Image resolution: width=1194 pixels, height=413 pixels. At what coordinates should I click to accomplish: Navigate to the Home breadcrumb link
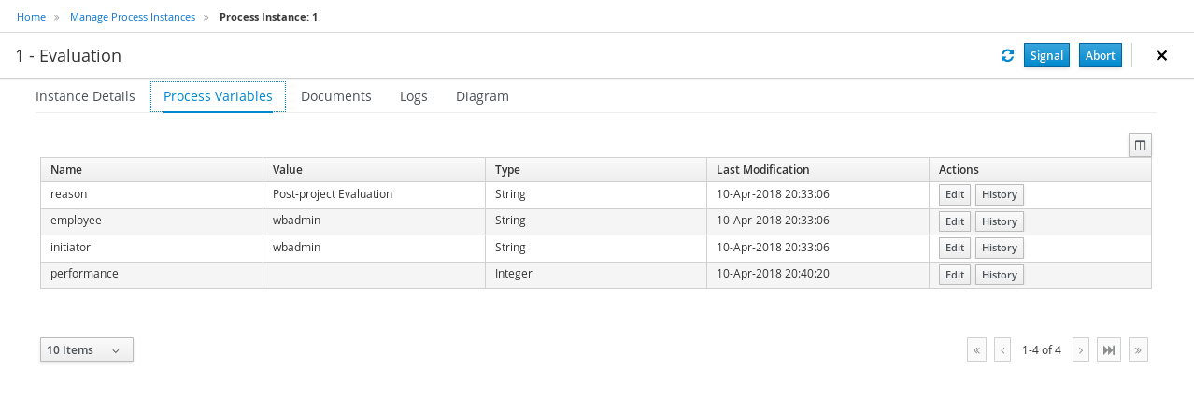32,17
